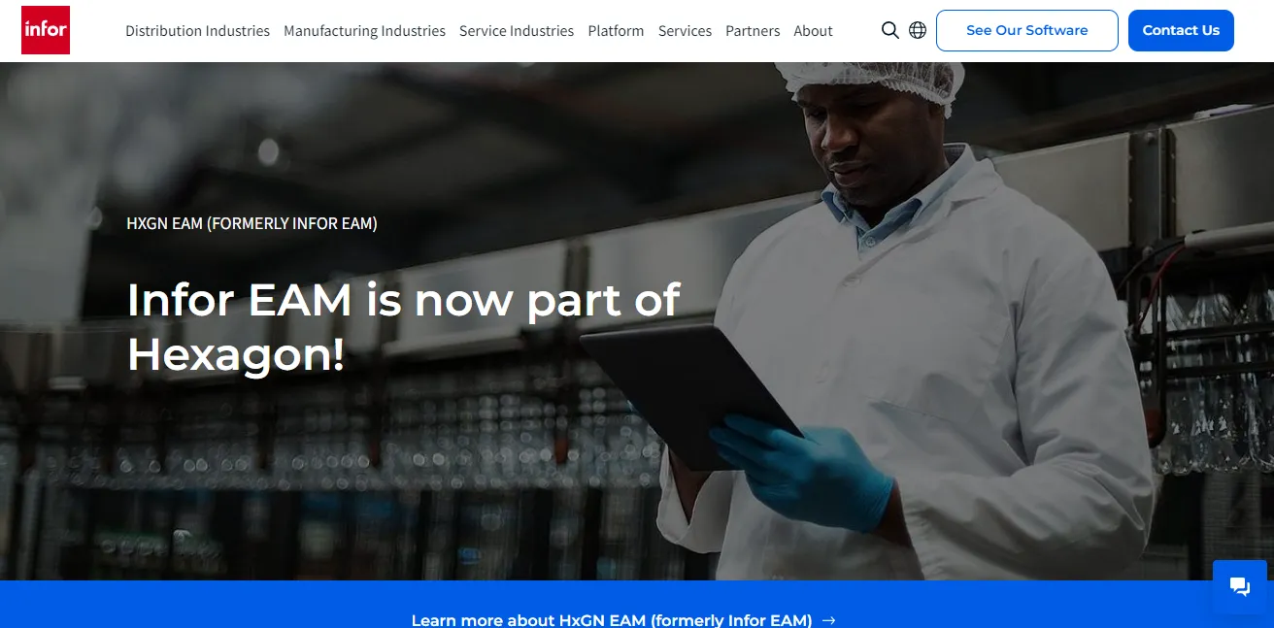Image resolution: width=1274 pixels, height=628 pixels.
Task: Select About in the top navigation
Action: pos(813,31)
